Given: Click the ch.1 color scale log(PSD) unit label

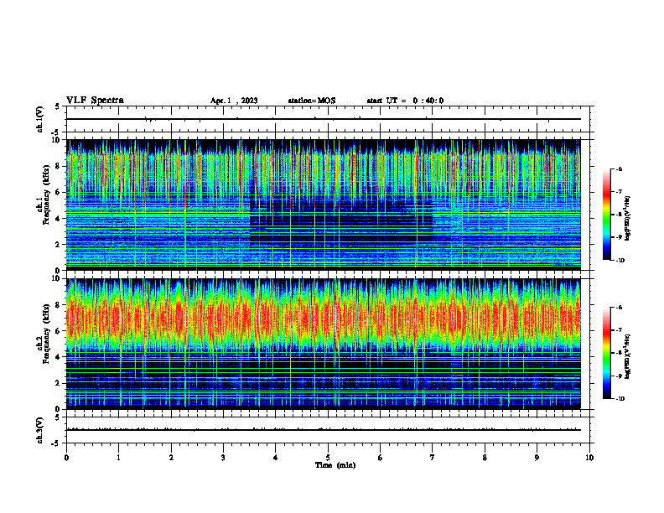Looking at the screenshot, I should pyautogui.click(x=628, y=218).
